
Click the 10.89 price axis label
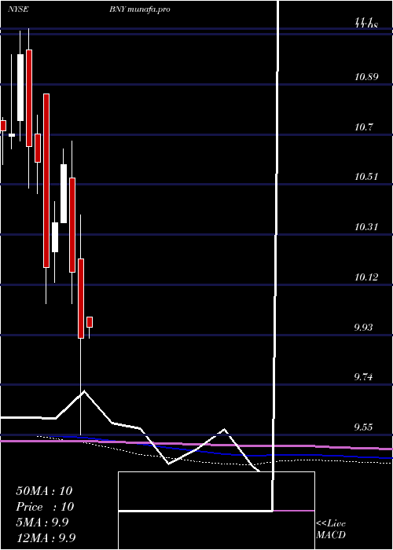[366, 77]
